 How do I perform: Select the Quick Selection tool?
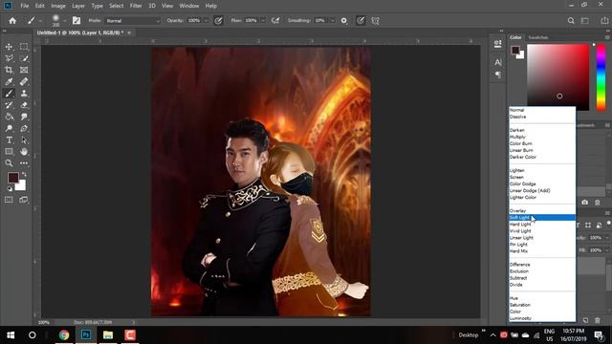[x=24, y=58]
